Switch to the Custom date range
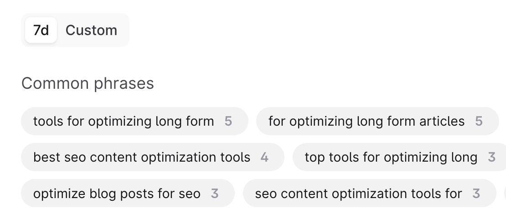Image resolution: width=506 pixels, height=214 pixels. [x=91, y=31]
